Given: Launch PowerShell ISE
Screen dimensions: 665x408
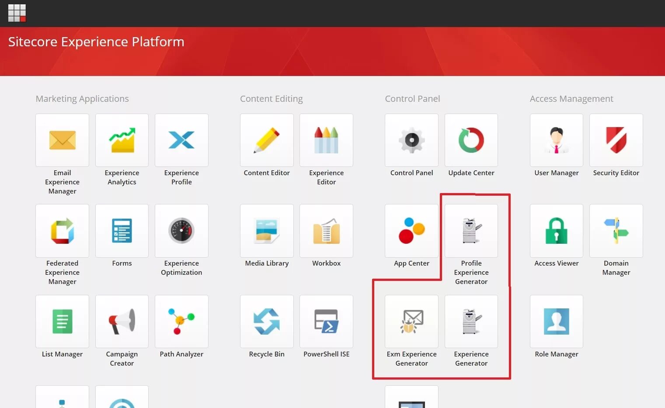Looking at the screenshot, I should click(326, 322).
